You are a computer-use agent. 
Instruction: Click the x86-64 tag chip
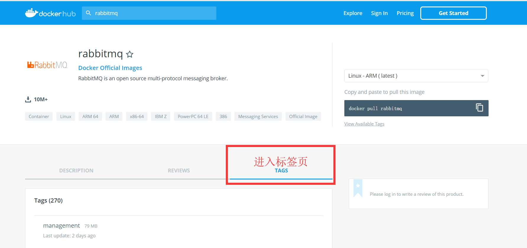(x=137, y=117)
